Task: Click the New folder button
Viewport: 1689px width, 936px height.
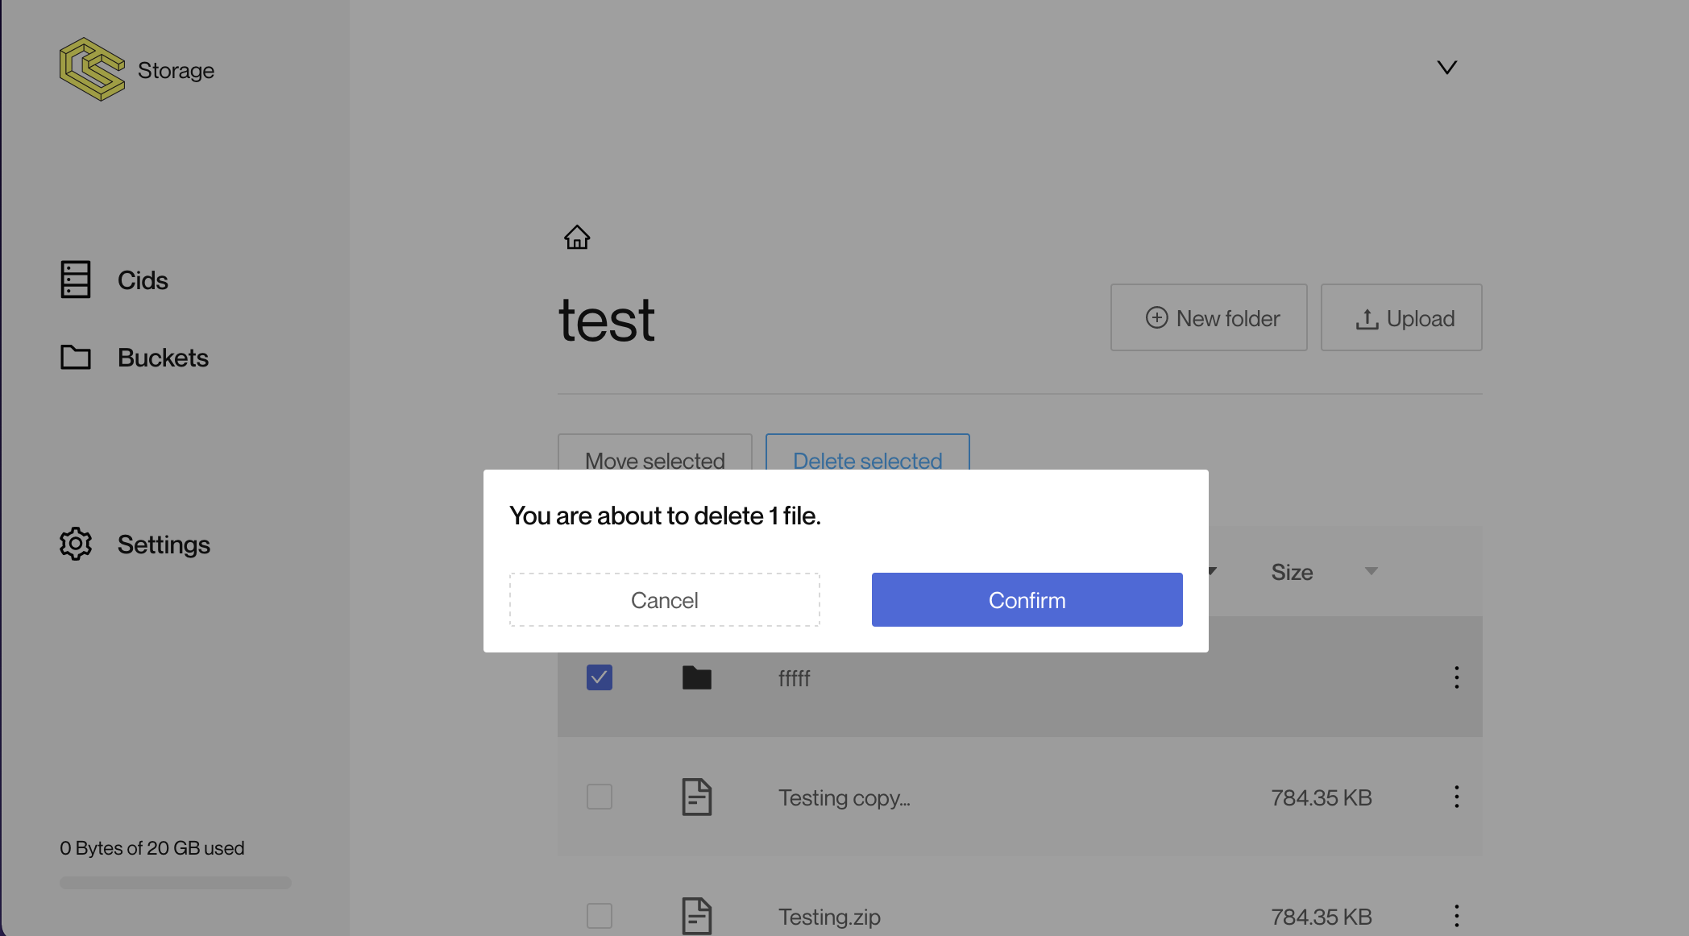Action: coord(1209,317)
